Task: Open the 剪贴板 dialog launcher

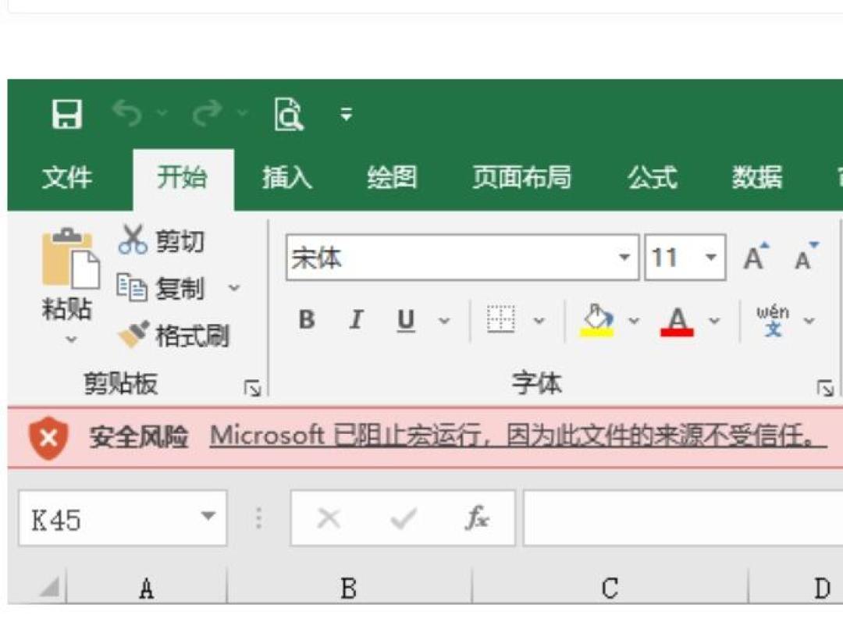Action: [x=252, y=388]
